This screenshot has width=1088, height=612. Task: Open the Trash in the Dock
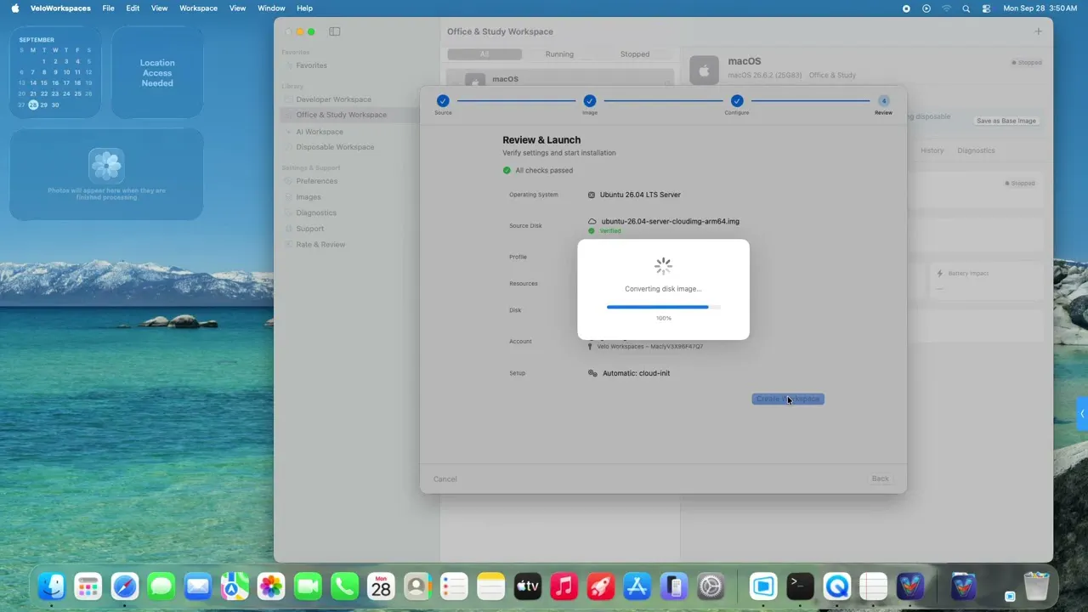1037,586
